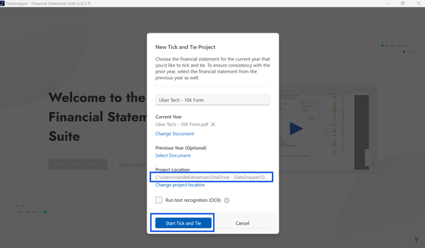Start the Tick and Tie project
Screen dimensions: 425x248
tap(183, 223)
